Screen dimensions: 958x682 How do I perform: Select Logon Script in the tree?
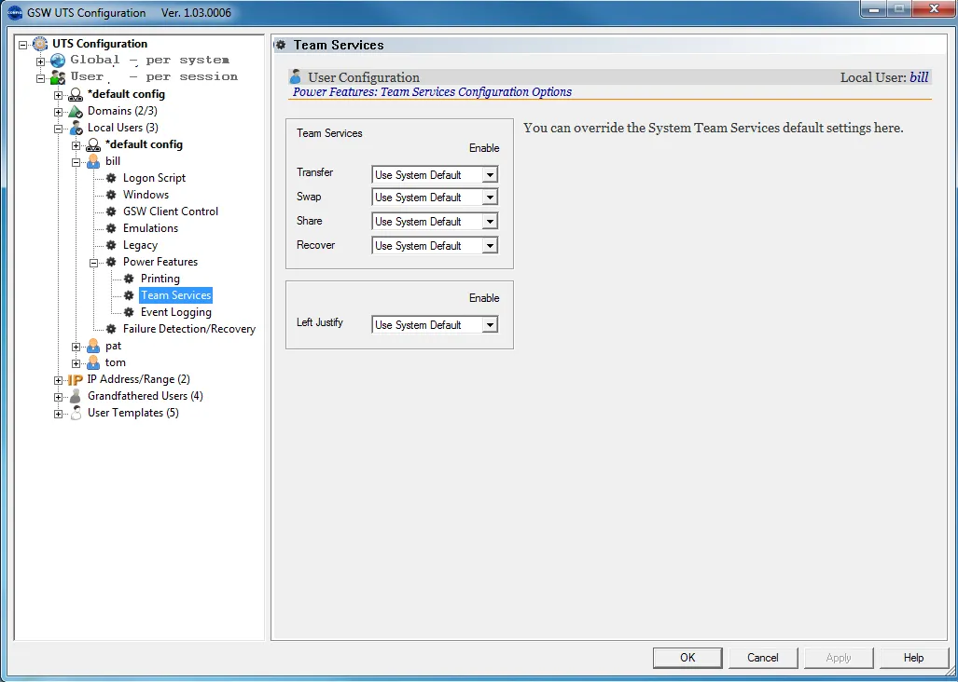(154, 178)
